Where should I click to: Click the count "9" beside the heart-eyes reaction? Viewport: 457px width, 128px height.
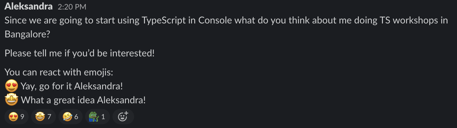(x=22, y=117)
